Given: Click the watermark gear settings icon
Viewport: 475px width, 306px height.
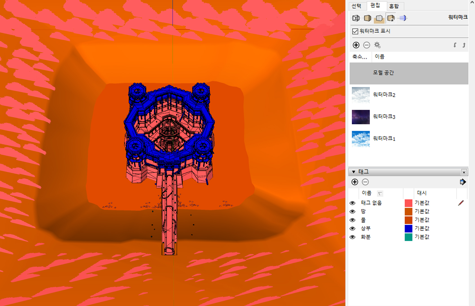Looking at the screenshot, I should tap(377, 45).
